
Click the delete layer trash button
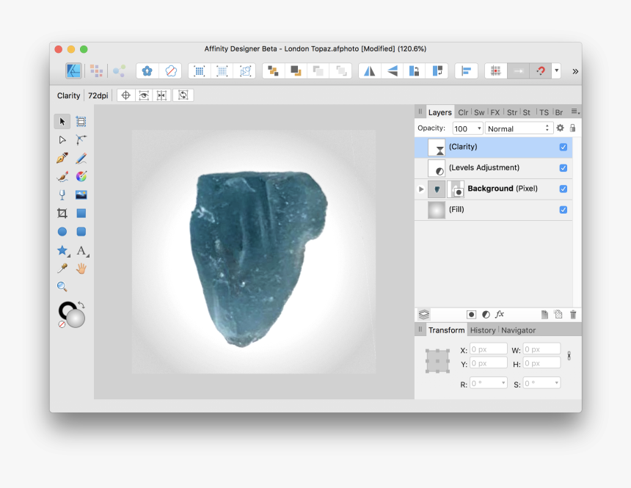[x=573, y=314]
